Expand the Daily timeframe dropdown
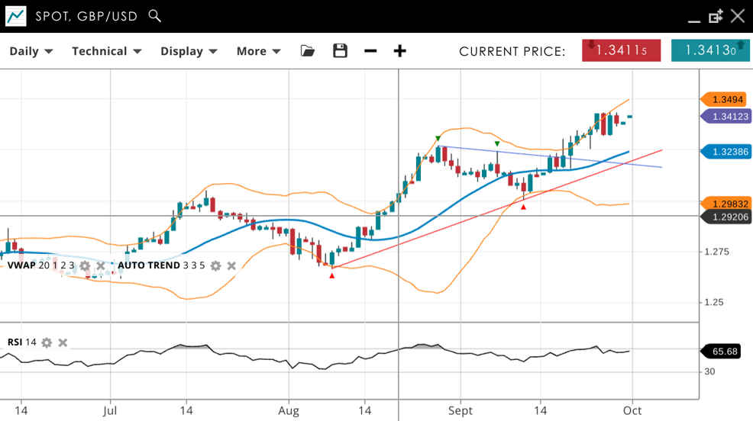The height and width of the screenshot is (421, 753). tap(31, 51)
